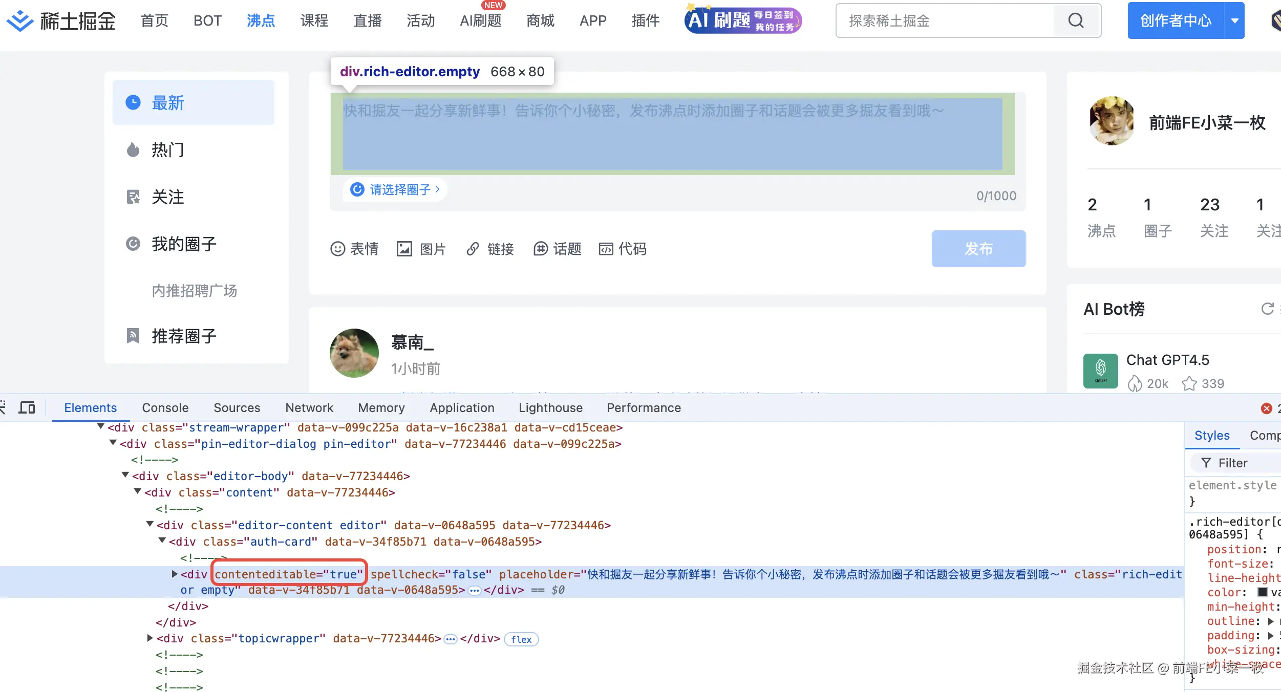Insert a link with the 链接 icon

tap(473, 249)
